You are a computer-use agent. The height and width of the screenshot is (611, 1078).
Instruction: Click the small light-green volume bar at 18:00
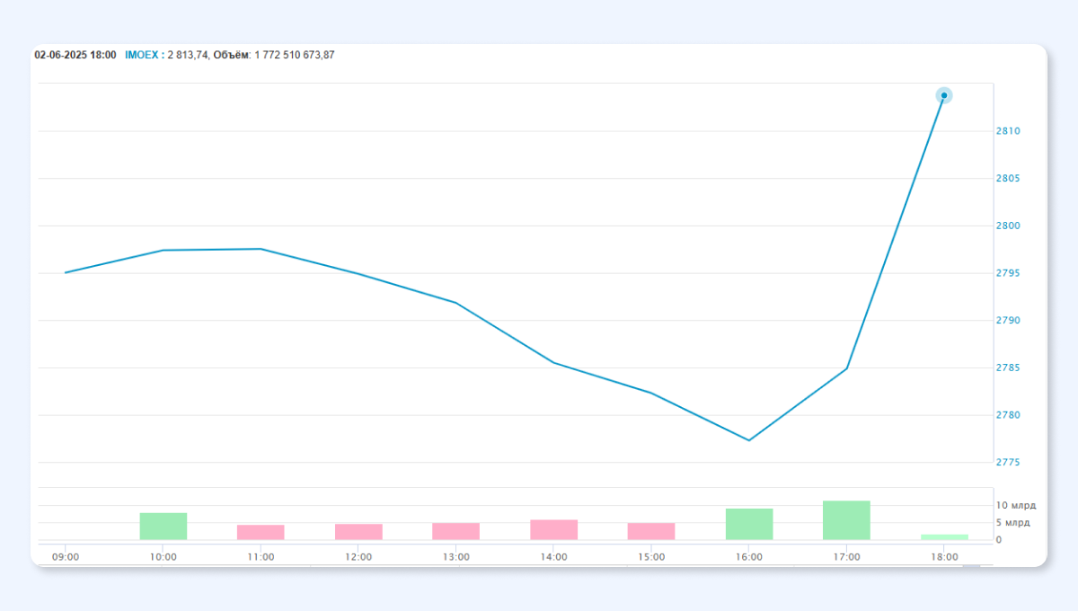point(944,536)
